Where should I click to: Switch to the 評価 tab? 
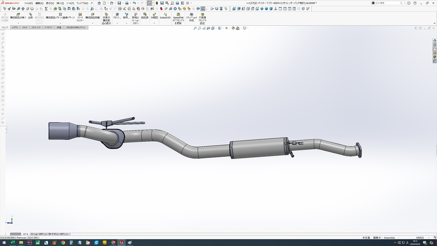[x=59, y=27]
